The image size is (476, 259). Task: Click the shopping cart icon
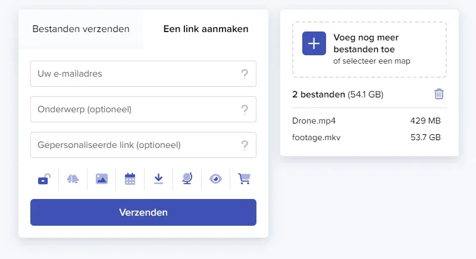(x=244, y=178)
